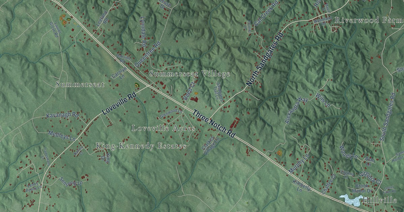This screenshot has width=404, height=212.
Task: Click the Summerseat Village place name
Action: (190, 74)
